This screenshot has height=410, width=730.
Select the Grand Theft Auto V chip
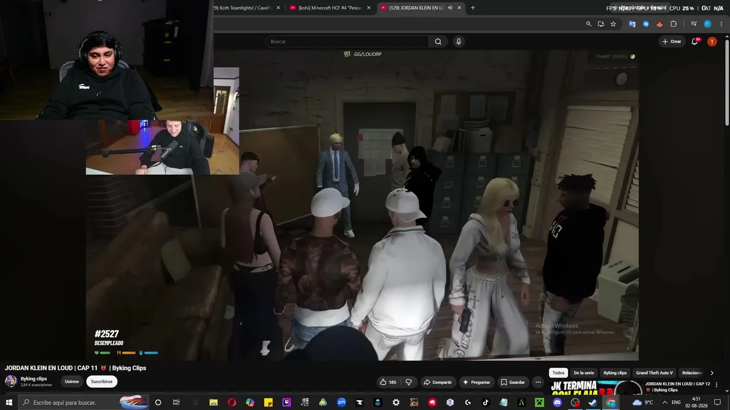click(655, 373)
